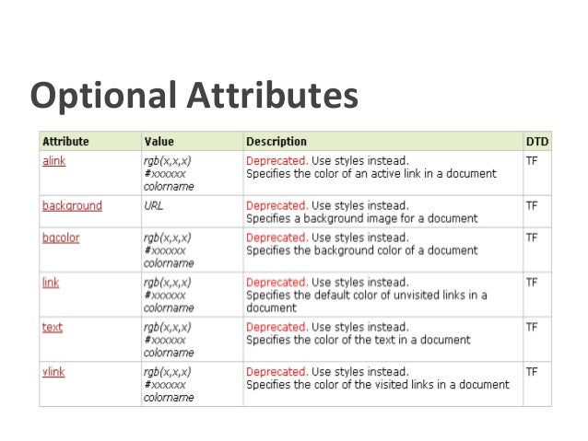Click the TF cell in alink row
The height and width of the screenshot is (441, 588).
click(x=532, y=160)
